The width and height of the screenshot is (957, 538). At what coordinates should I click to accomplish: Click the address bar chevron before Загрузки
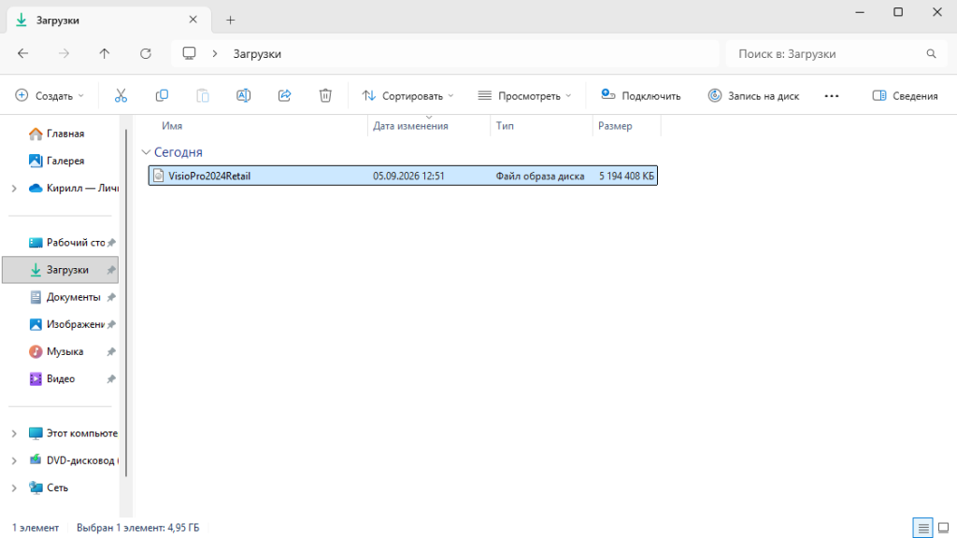tap(215, 53)
